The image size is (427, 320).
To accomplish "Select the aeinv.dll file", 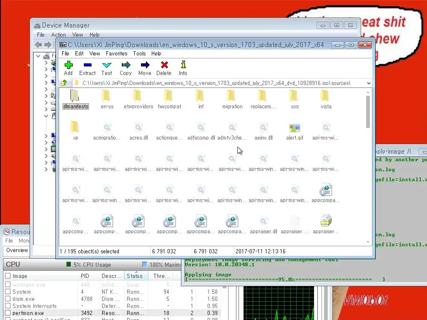I will click(x=264, y=132).
